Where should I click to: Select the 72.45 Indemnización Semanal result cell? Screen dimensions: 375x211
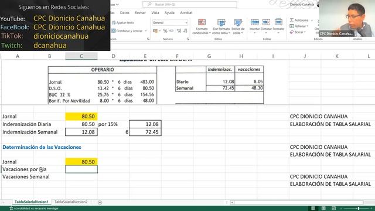click(x=145, y=132)
